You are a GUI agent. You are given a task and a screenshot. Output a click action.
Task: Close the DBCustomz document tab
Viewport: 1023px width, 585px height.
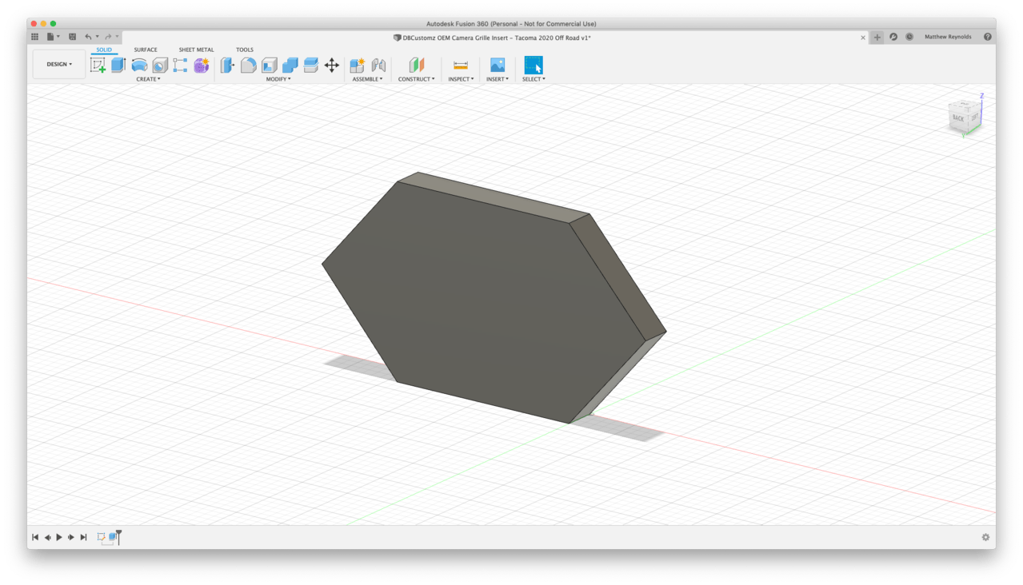863,38
